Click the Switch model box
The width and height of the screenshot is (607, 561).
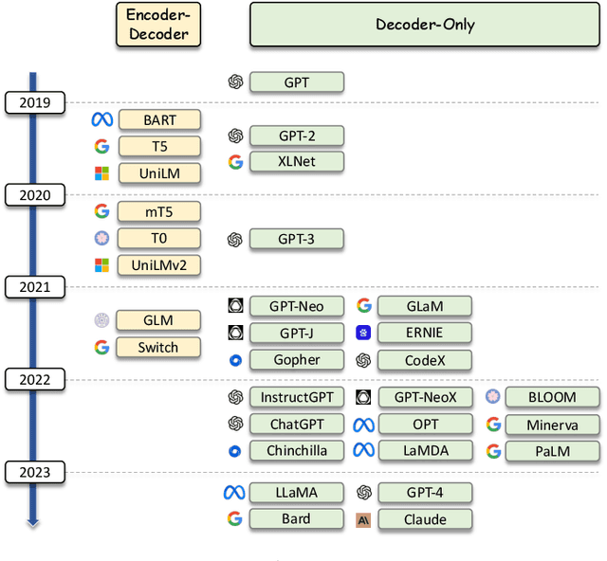pos(158,348)
